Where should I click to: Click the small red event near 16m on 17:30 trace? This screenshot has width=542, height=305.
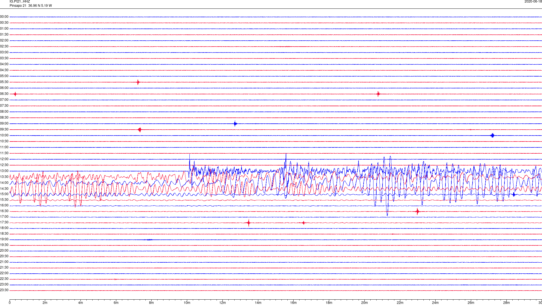pyautogui.click(x=303, y=223)
